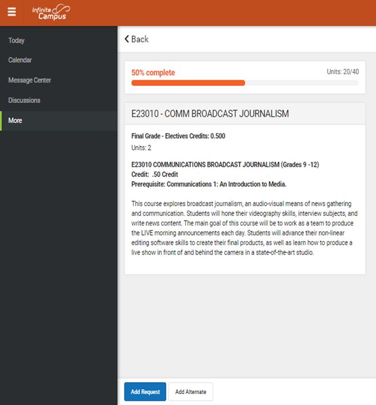
Task: Click the E23010 COMMUNICATIONS BROADCAST JOURNALISM (Grades 9-12) line
Action: pos(225,164)
